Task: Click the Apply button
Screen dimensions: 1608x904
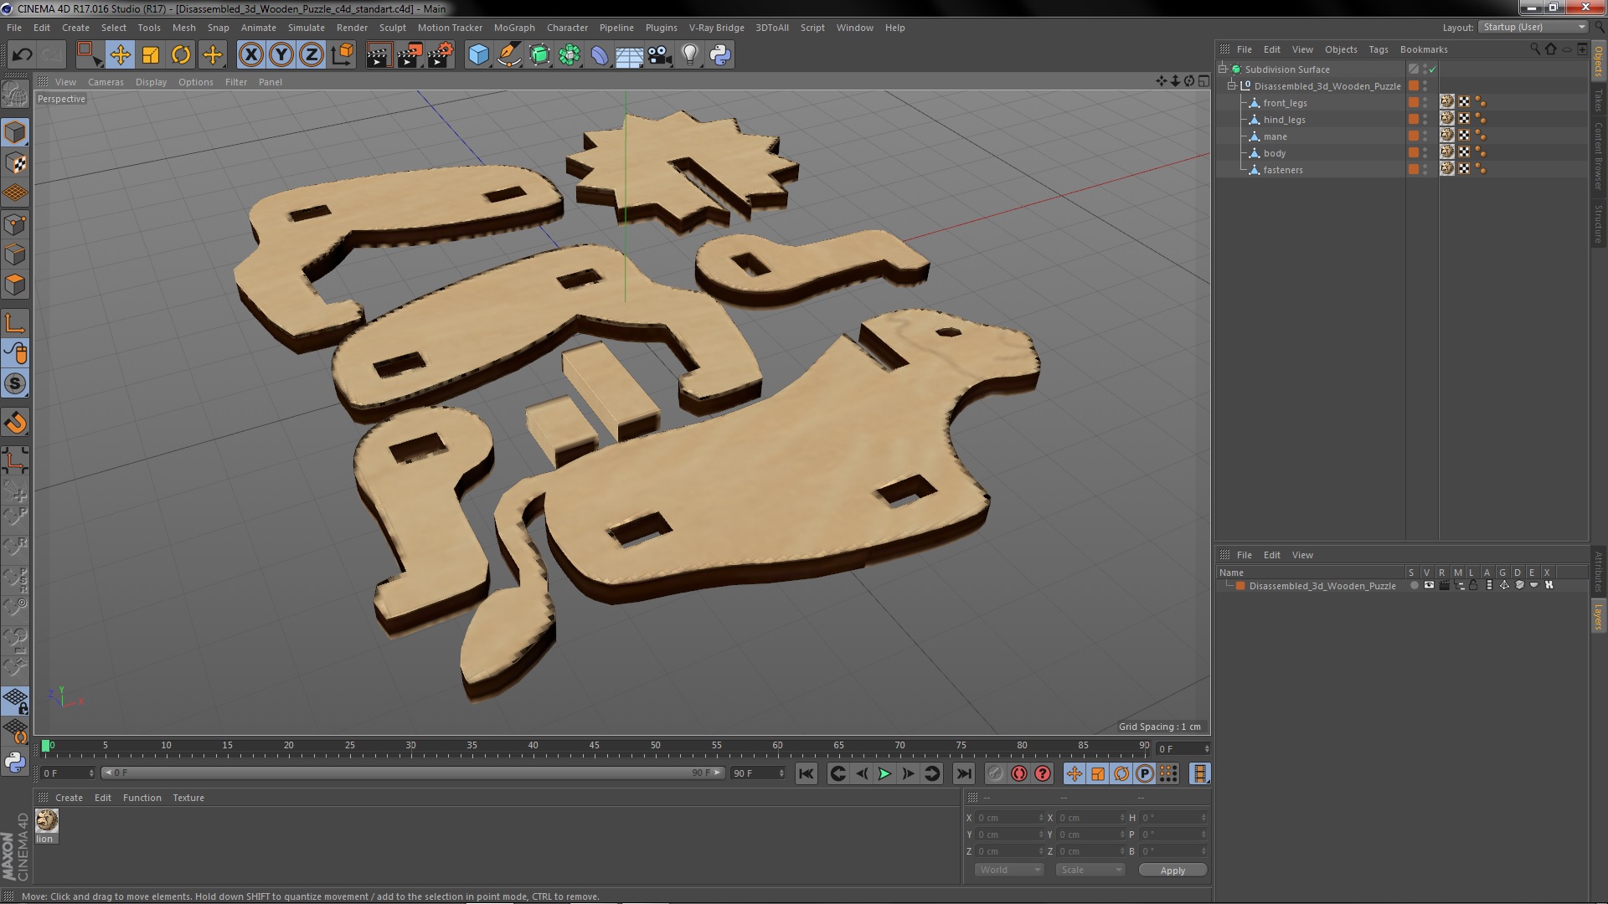Action: pyautogui.click(x=1172, y=871)
